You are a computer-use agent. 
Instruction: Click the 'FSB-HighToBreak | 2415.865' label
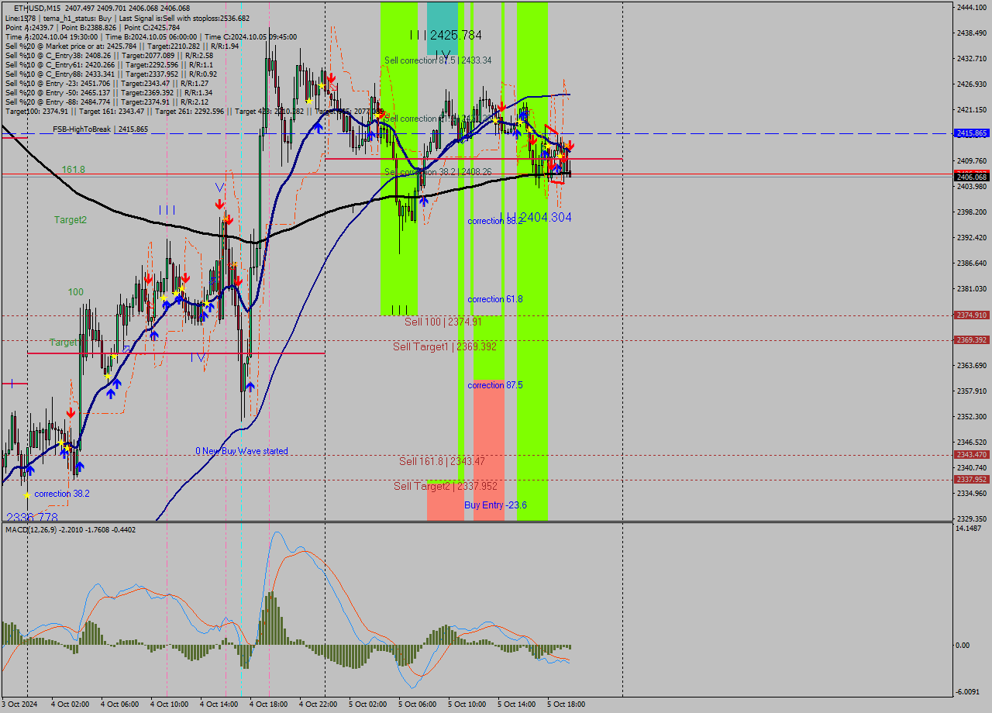(100, 129)
